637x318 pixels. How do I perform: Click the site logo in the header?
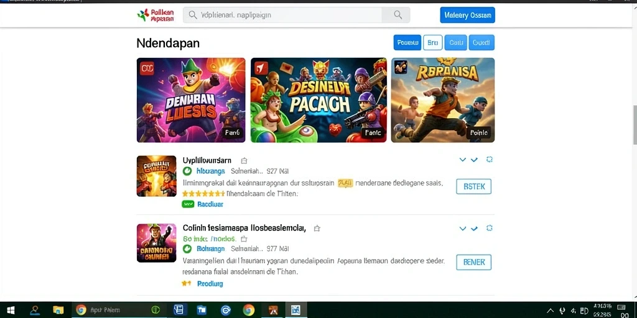156,15
